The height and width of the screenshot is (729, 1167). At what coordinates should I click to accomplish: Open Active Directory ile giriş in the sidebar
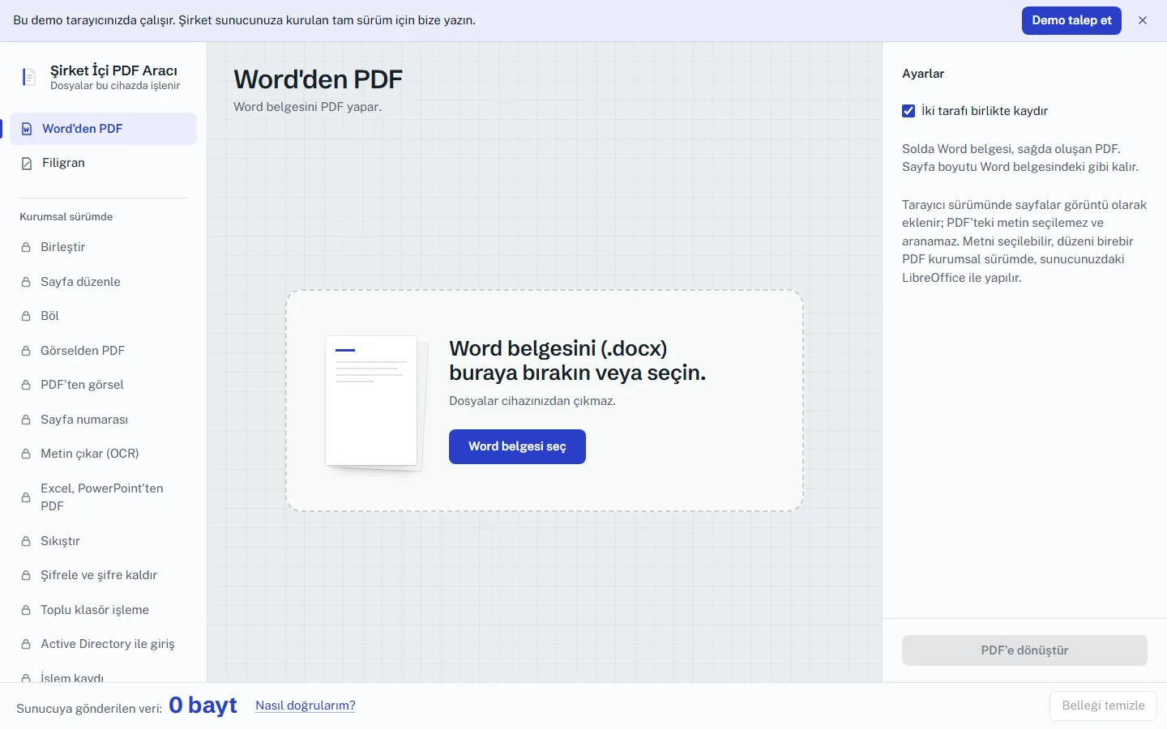[103, 644]
